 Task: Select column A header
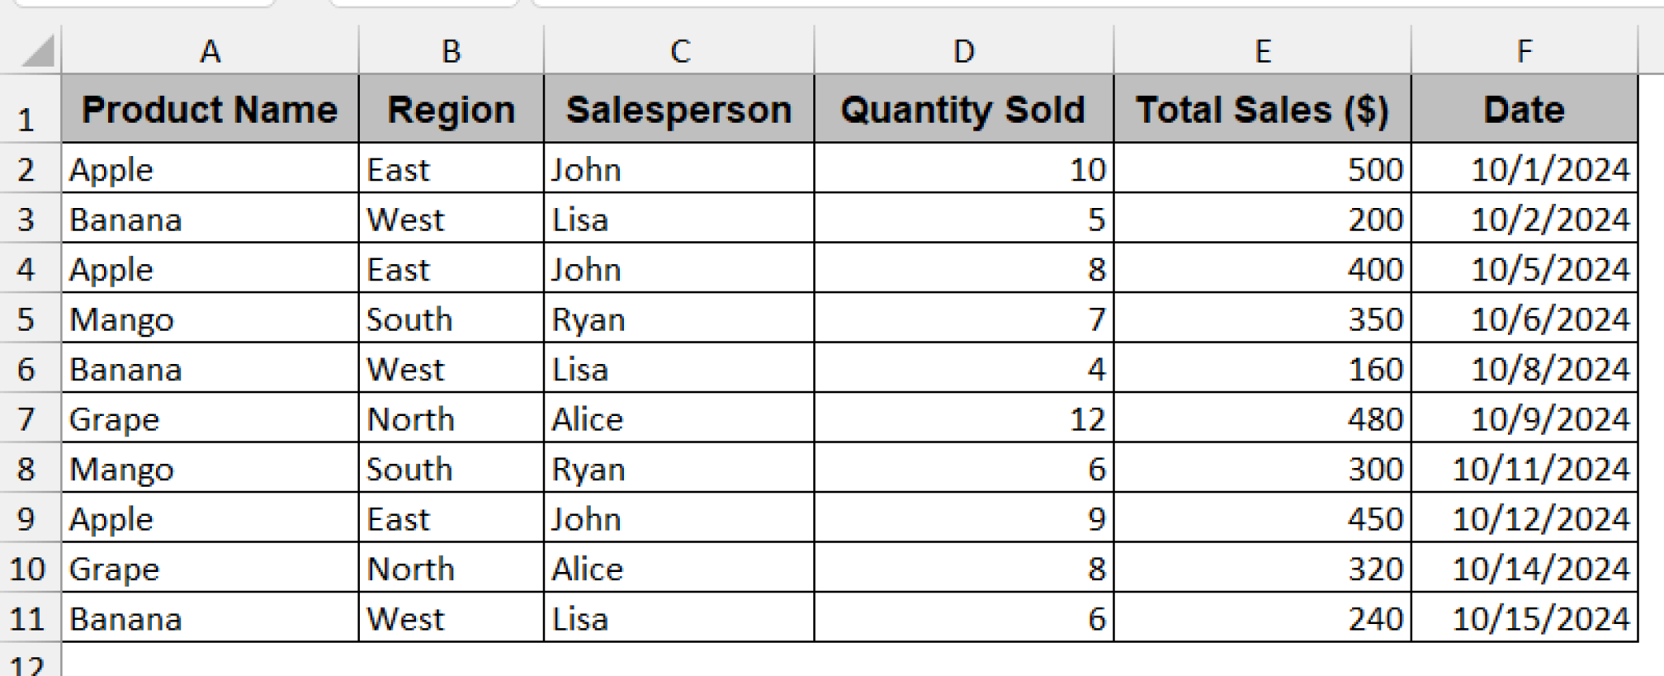coord(211,50)
